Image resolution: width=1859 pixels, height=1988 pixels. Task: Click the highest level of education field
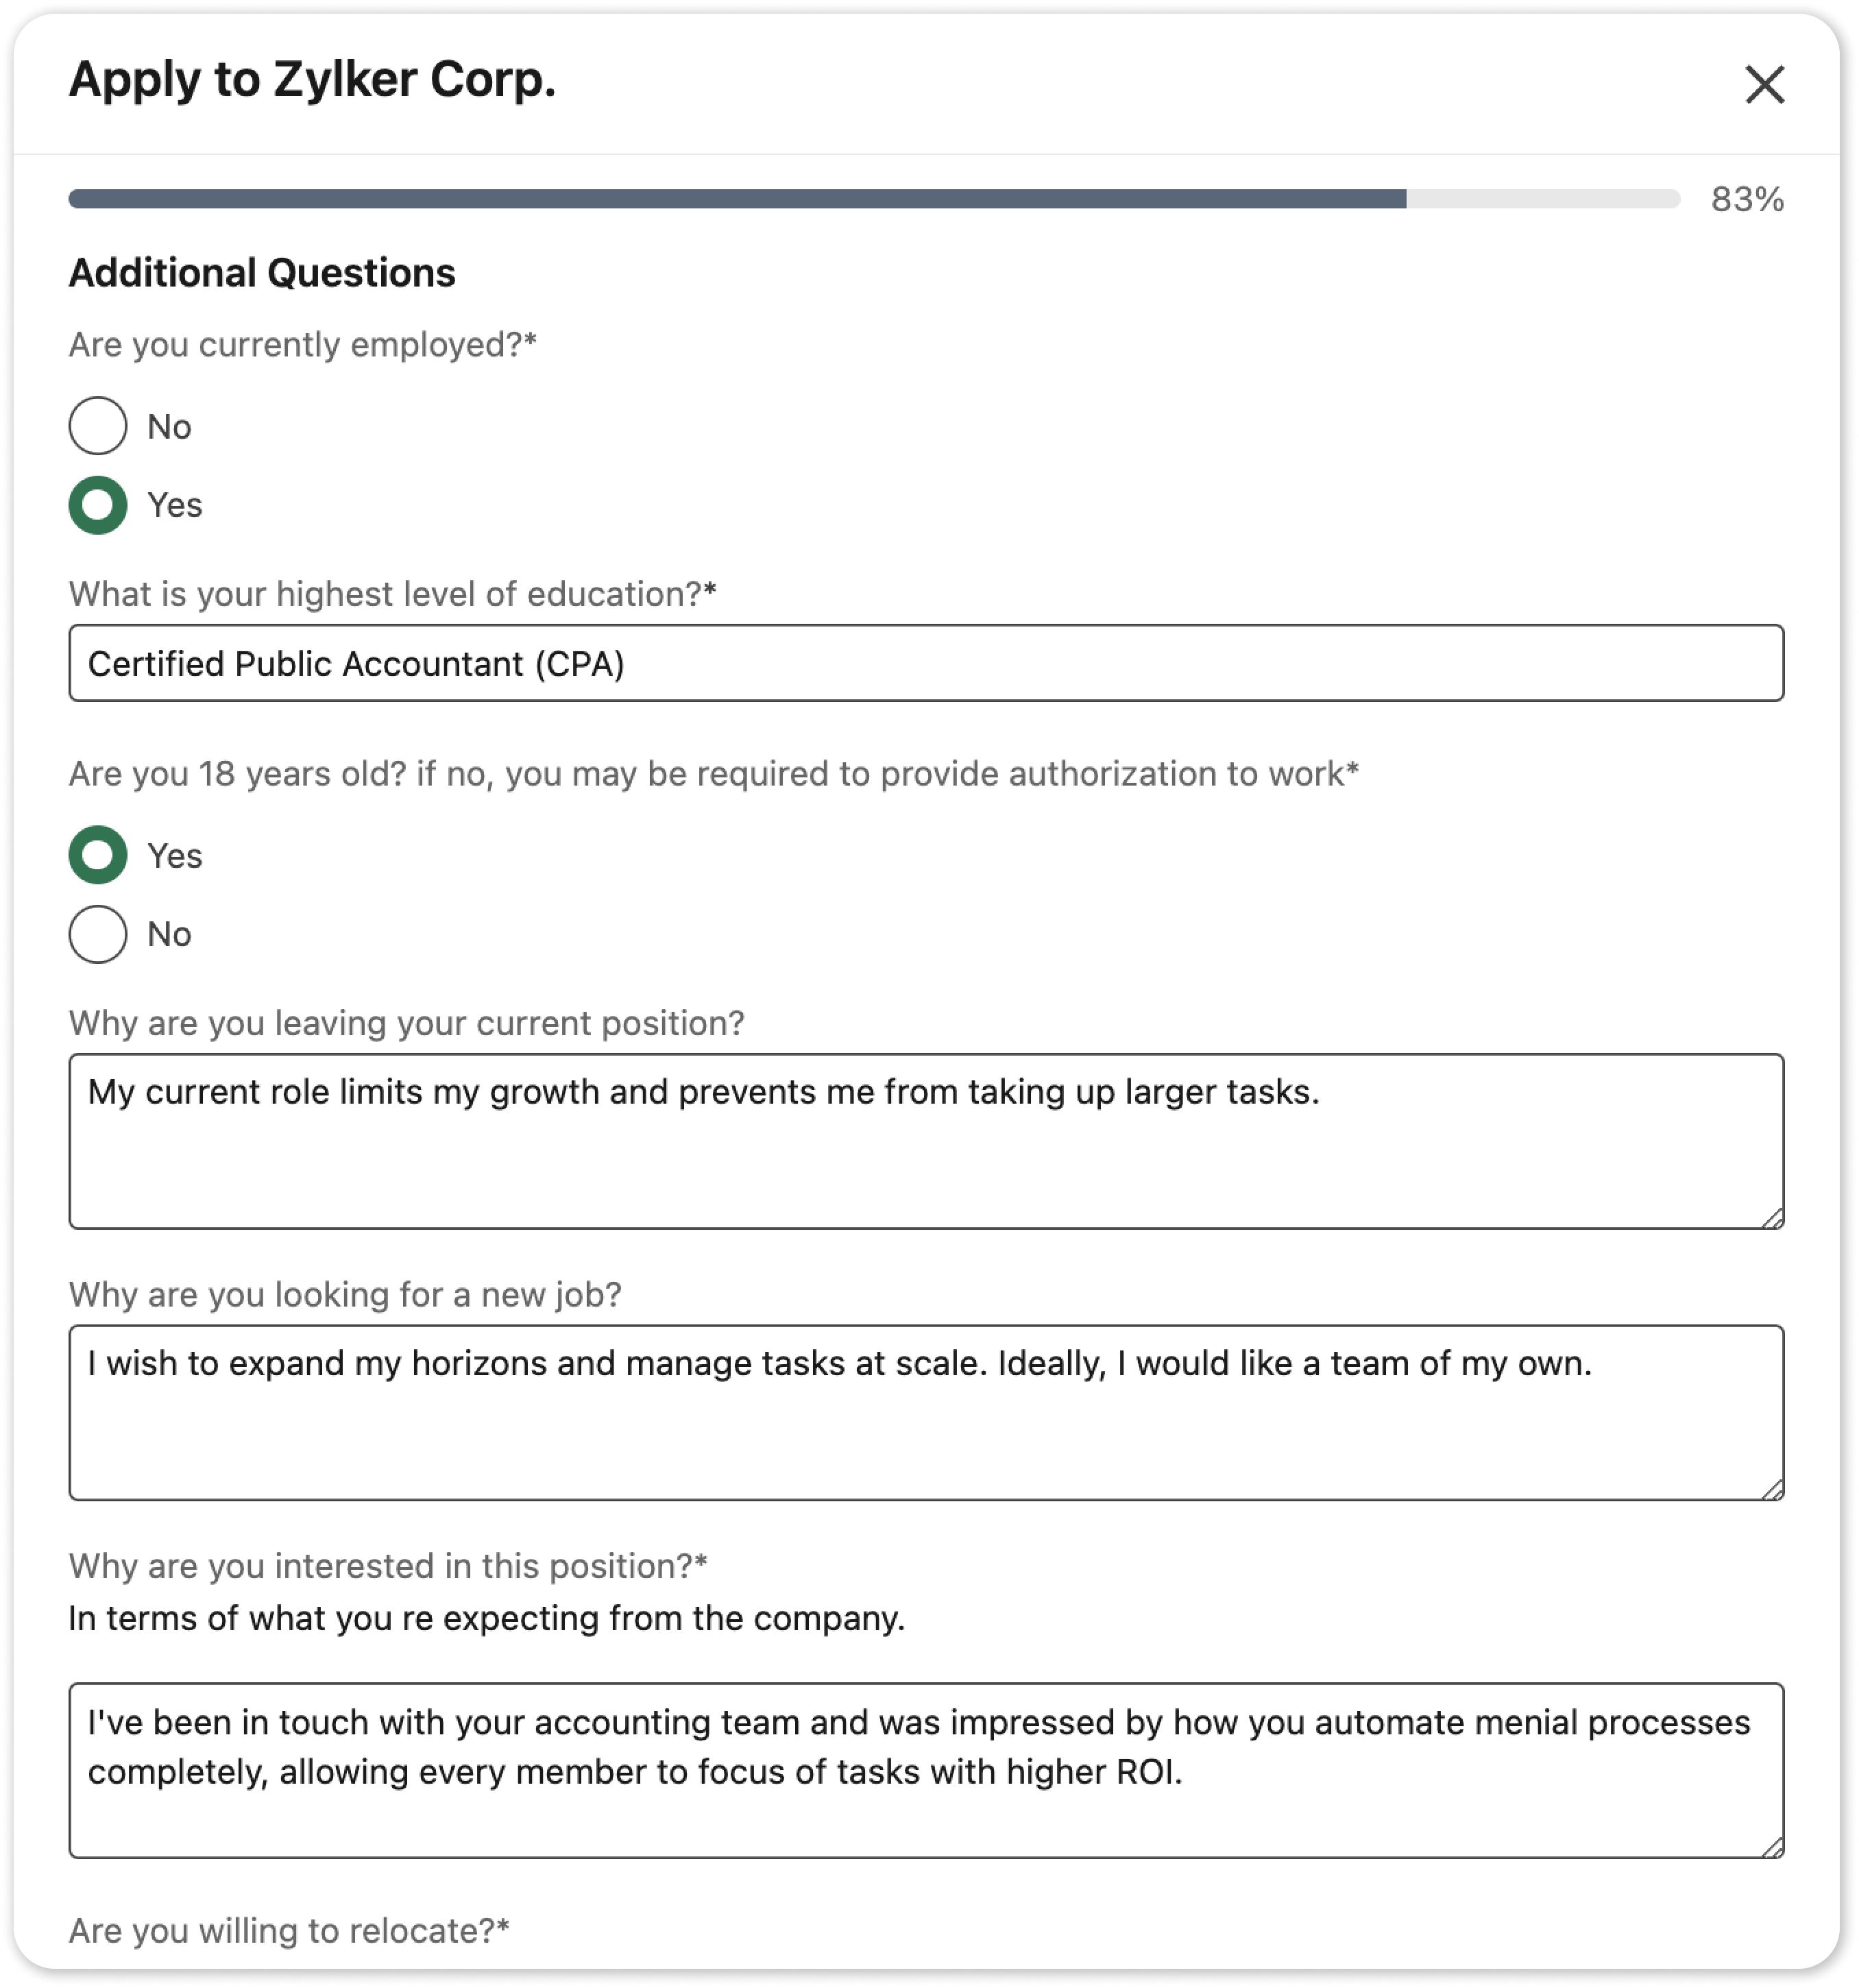926,663
